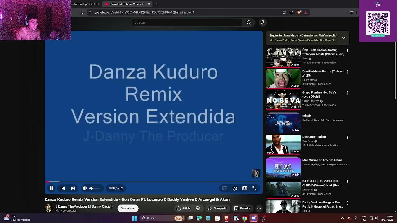
Task: Open options for Daddy Yankee Gangsta Zone
Action: click(347, 203)
